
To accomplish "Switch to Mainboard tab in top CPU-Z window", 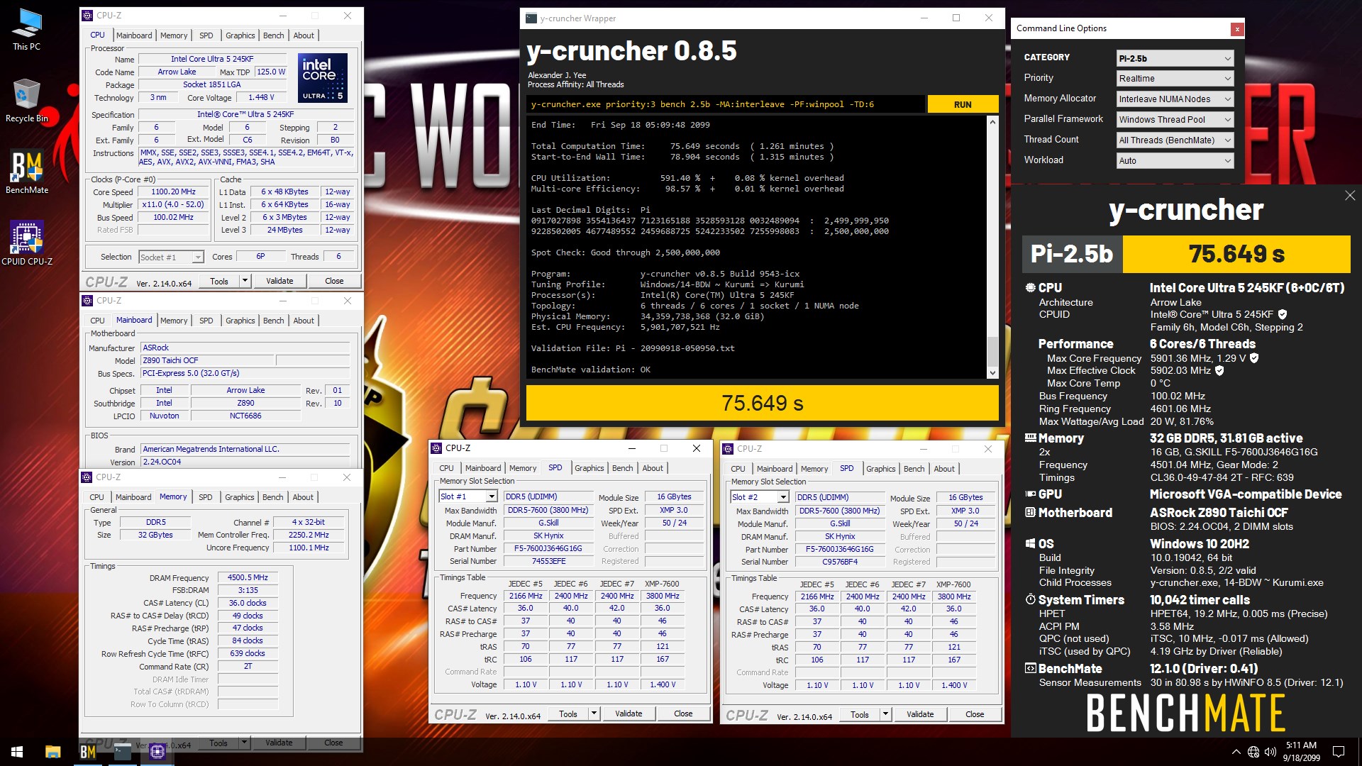I will click(134, 35).
